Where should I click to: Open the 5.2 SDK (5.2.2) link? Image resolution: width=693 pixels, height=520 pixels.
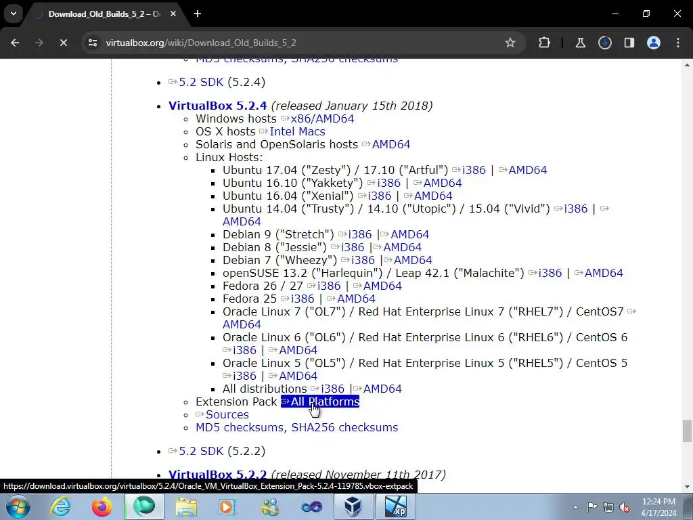pyautogui.click(x=201, y=451)
